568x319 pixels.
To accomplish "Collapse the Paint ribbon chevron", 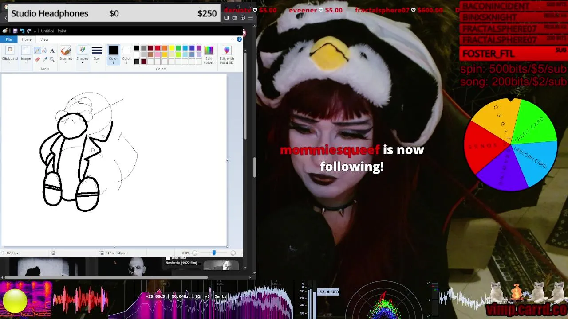I will (x=233, y=39).
